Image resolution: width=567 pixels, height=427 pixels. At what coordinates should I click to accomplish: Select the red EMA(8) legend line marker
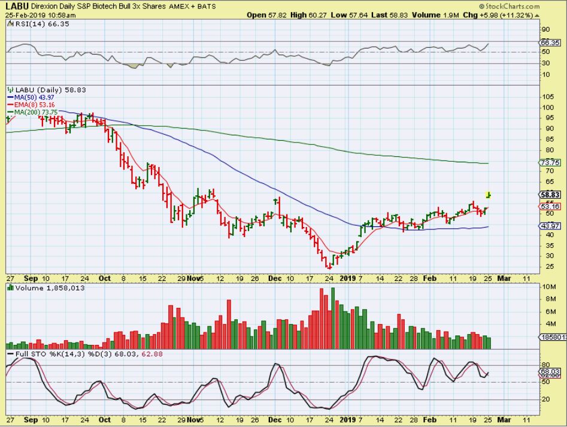coord(11,105)
